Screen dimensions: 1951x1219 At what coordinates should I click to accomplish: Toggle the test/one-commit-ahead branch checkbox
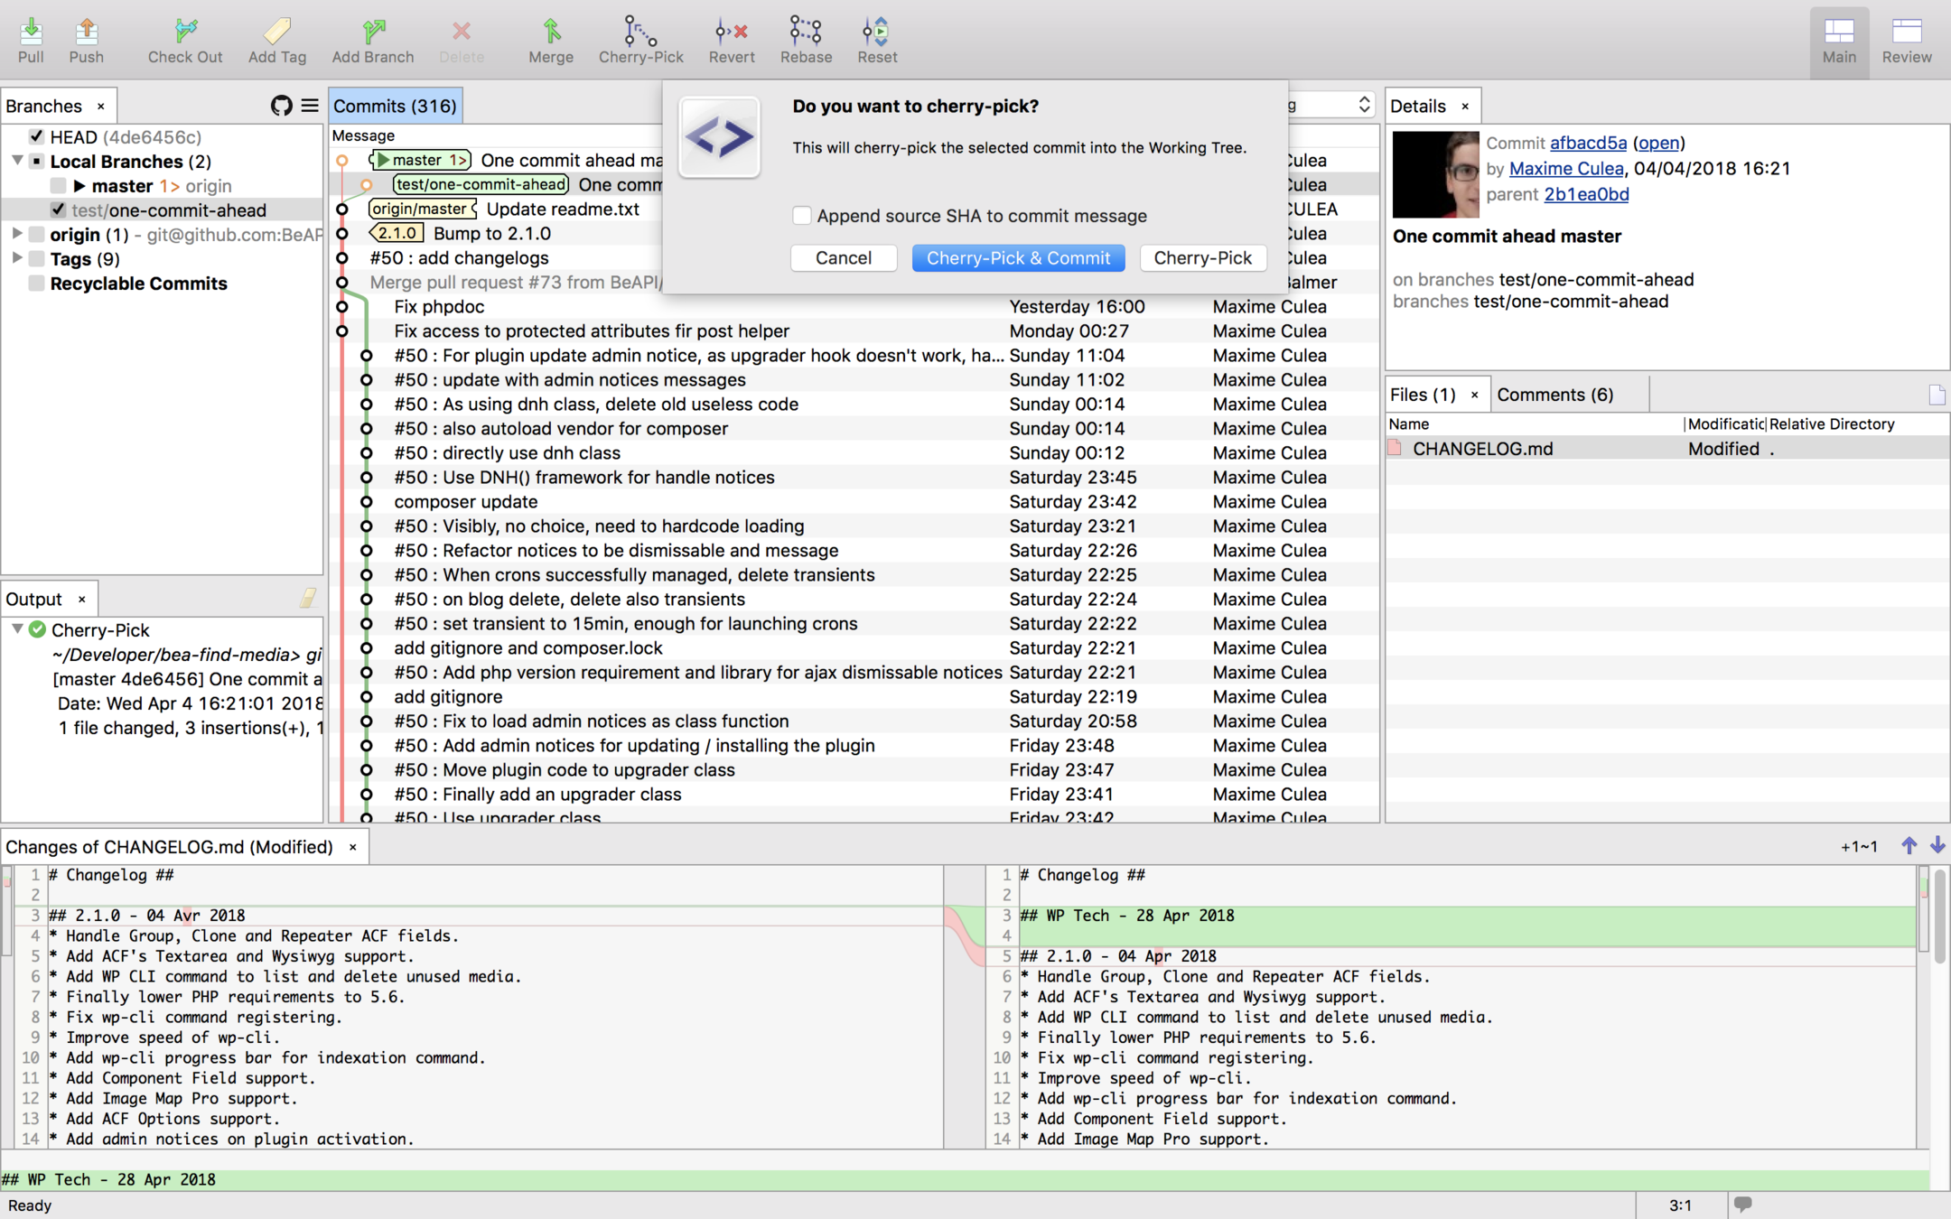tap(58, 209)
